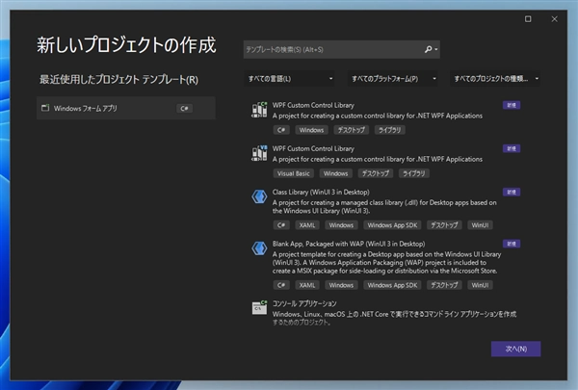The image size is (578, 390).
Task: Click the Visual Basic tag
Action: (x=294, y=173)
